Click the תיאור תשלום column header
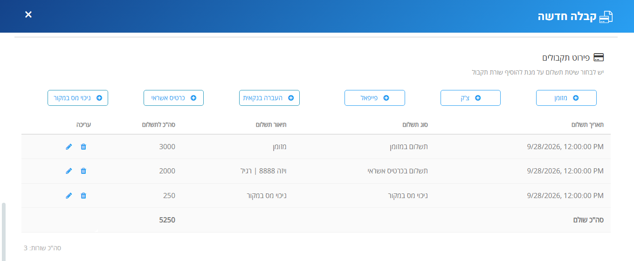This screenshot has width=634, height=261. tap(271, 125)
